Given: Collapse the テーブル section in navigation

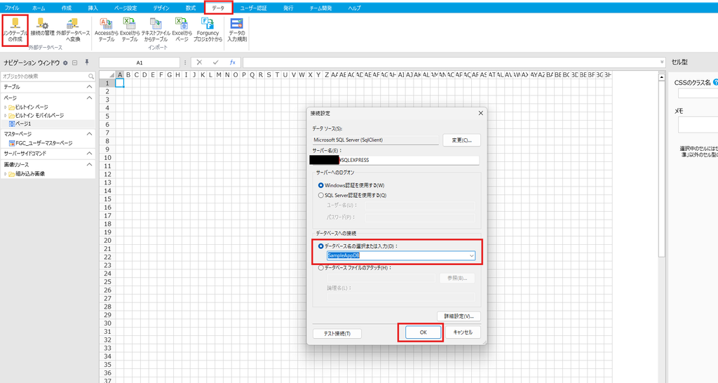Looking at the screenshot, I should tap(89, 86).
